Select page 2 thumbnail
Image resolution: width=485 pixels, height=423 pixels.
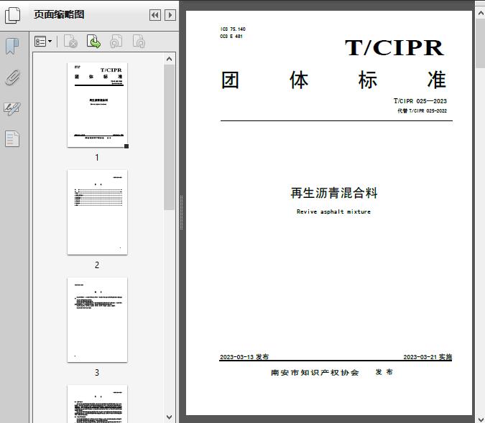[98, 212]
